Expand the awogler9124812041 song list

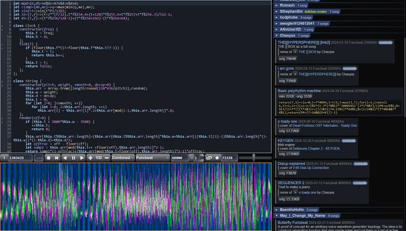pos(301,23)
